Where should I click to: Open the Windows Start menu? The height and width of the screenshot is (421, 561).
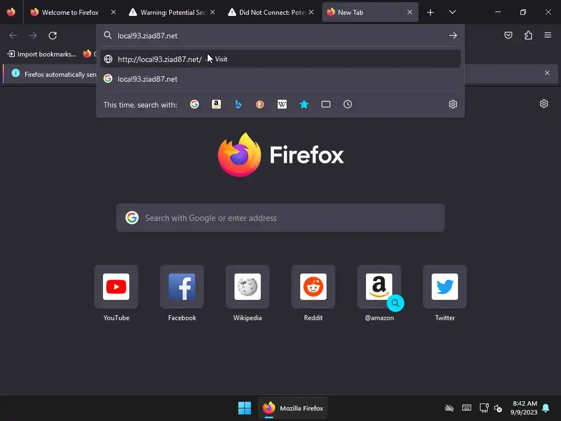click(245, 408)
